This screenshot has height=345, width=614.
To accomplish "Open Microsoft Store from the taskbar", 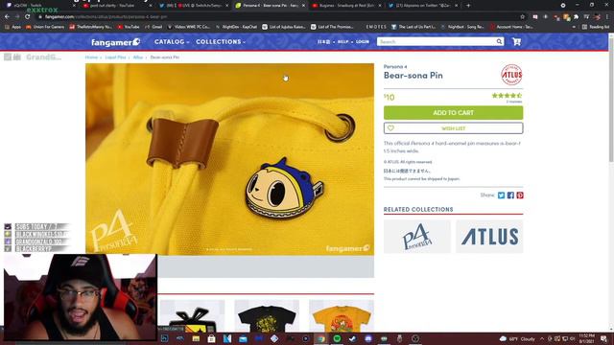I will coord(211,338).
